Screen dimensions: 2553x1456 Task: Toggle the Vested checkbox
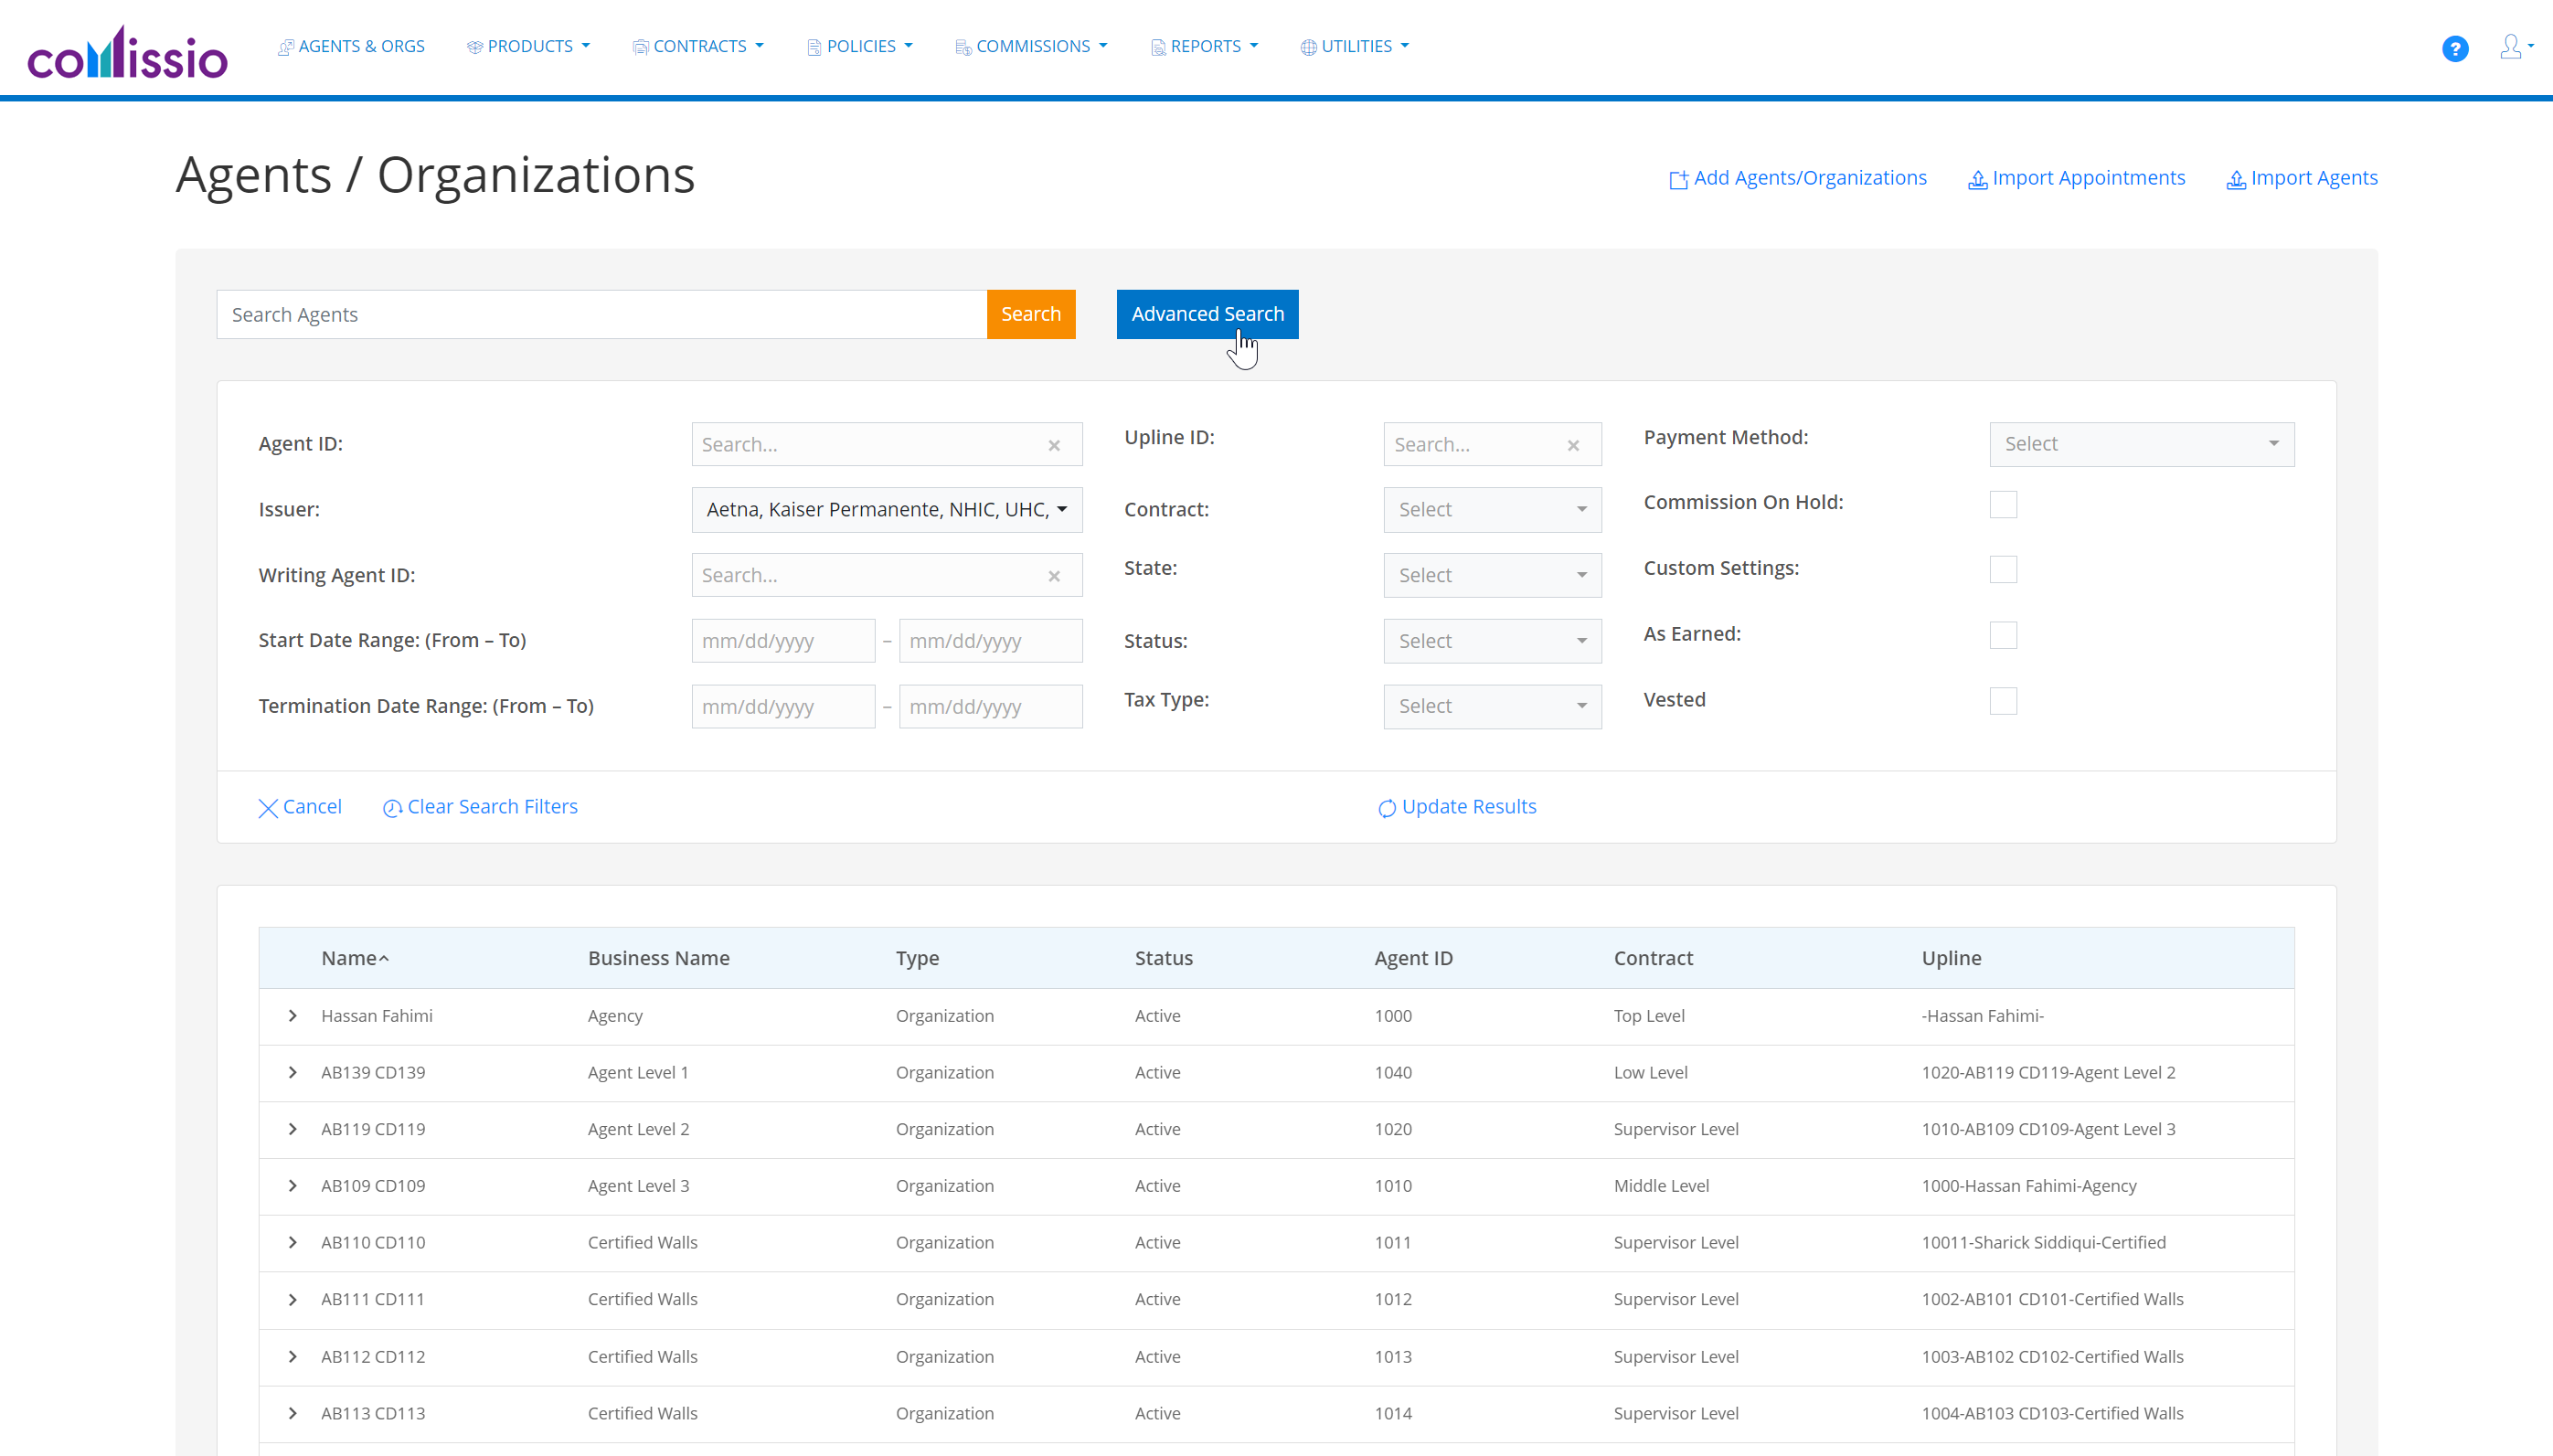[2003, 701]
